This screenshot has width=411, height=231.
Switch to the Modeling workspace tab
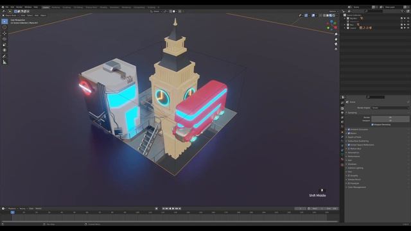[56, 7]
